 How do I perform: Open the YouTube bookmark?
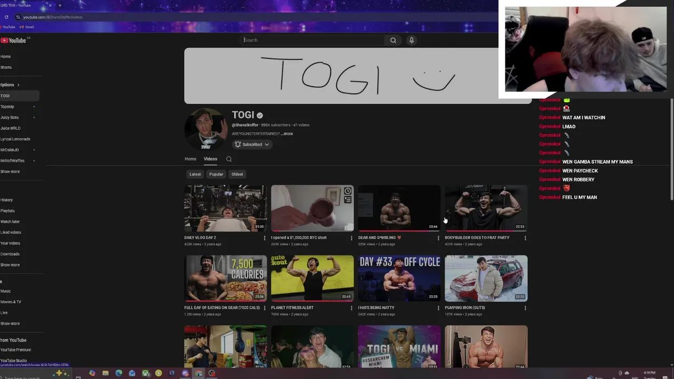click(x=8, y=27)
